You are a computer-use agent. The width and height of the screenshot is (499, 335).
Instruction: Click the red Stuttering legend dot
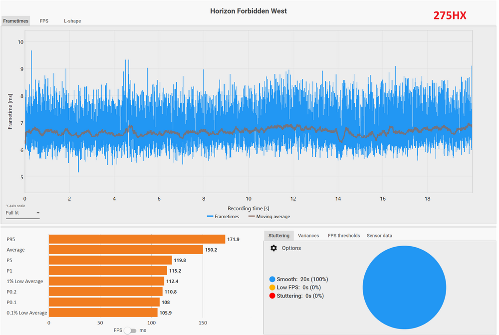272,296
